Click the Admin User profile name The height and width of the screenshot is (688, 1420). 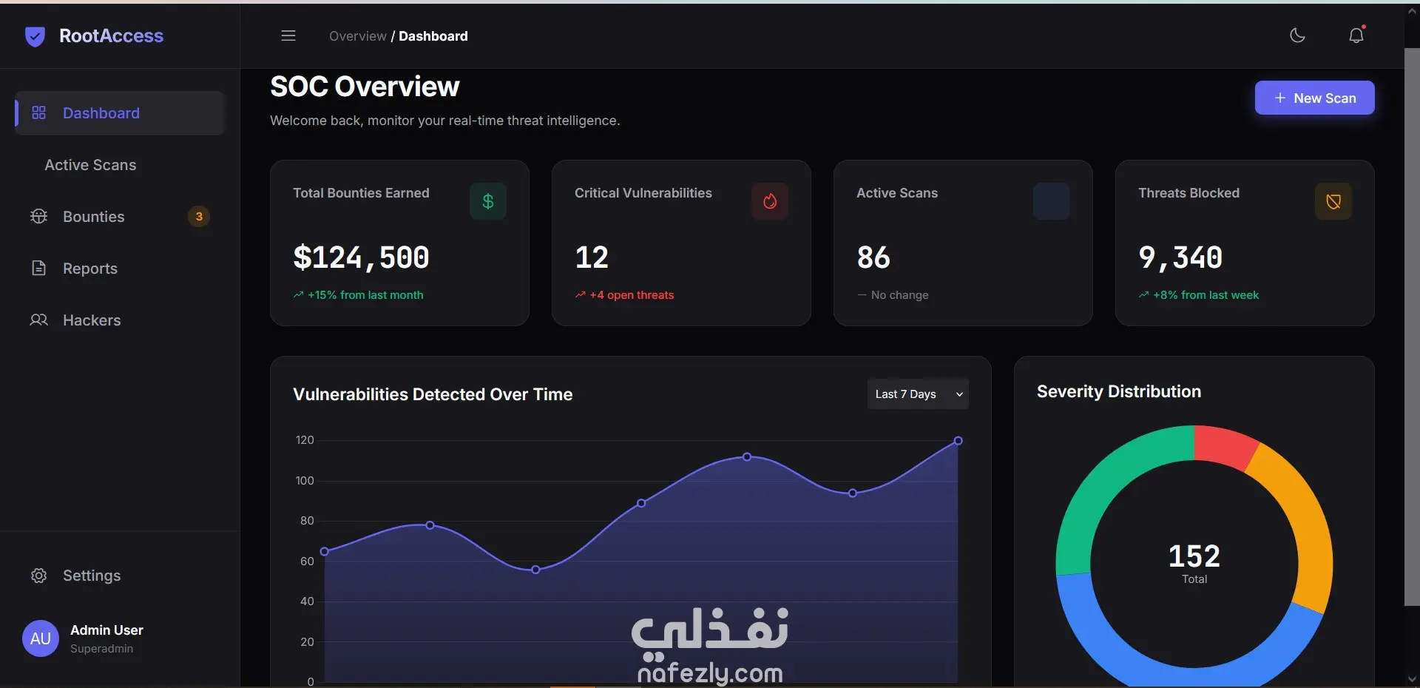[106, 630]
